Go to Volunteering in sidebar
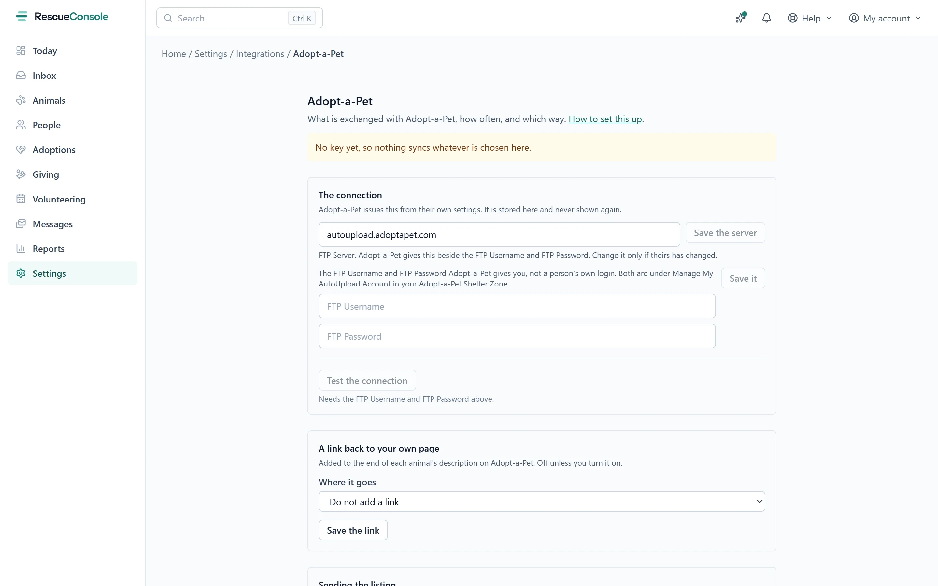Viewport: 938px width, 586px height. coord(73,199)
